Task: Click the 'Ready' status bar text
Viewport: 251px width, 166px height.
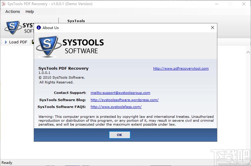Action: pyautogui.click(x=7, y=163)
